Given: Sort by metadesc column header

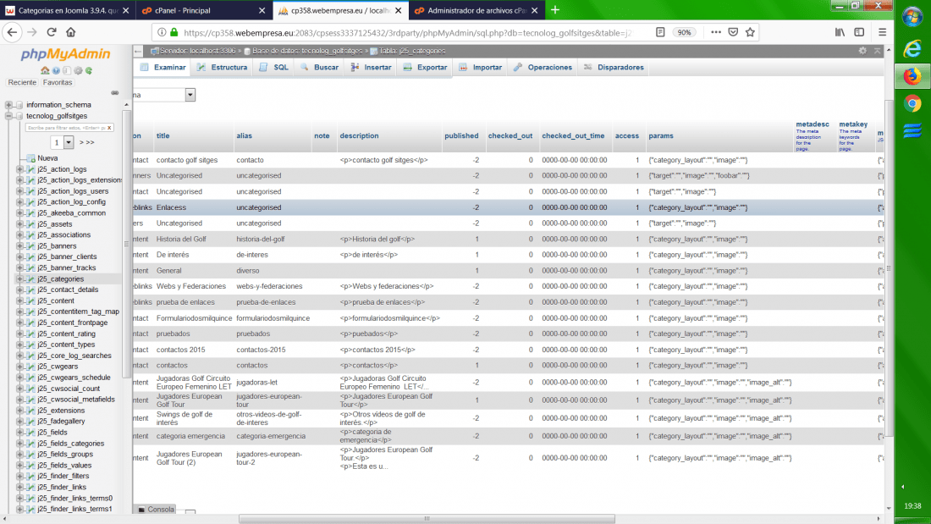Looking at the screenshot, I should pos(812,124).
